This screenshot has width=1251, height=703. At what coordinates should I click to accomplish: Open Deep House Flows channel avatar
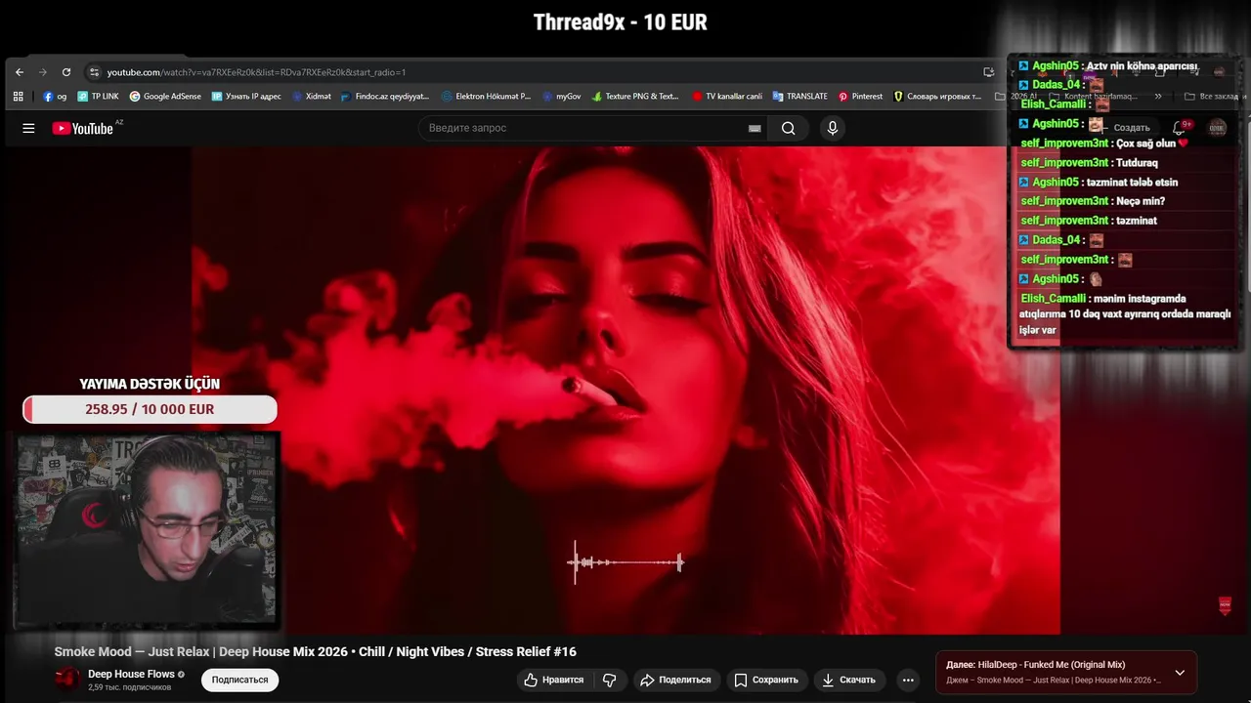click(67, 679)
